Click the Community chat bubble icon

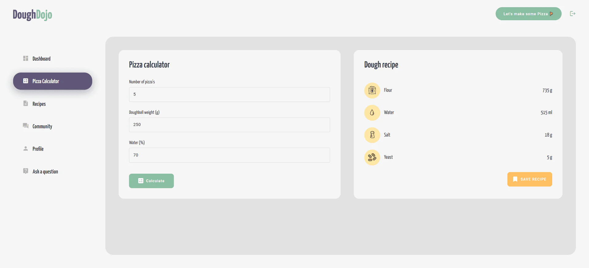point(25,126)
